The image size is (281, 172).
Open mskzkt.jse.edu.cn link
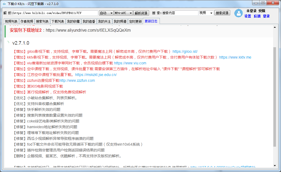[96, 75]
